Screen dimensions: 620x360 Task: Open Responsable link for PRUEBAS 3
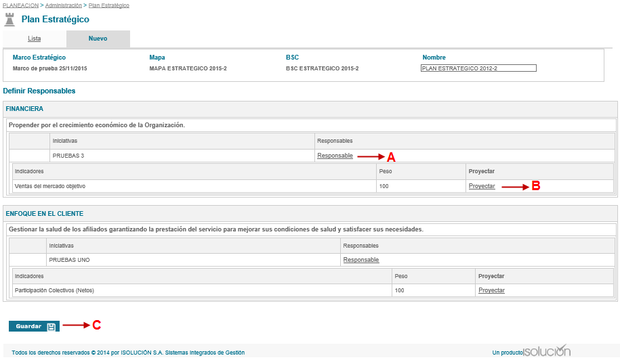335,156
